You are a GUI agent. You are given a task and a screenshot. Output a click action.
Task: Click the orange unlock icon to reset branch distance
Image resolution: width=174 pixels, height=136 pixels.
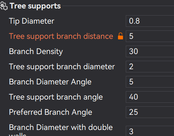point(120,36)
